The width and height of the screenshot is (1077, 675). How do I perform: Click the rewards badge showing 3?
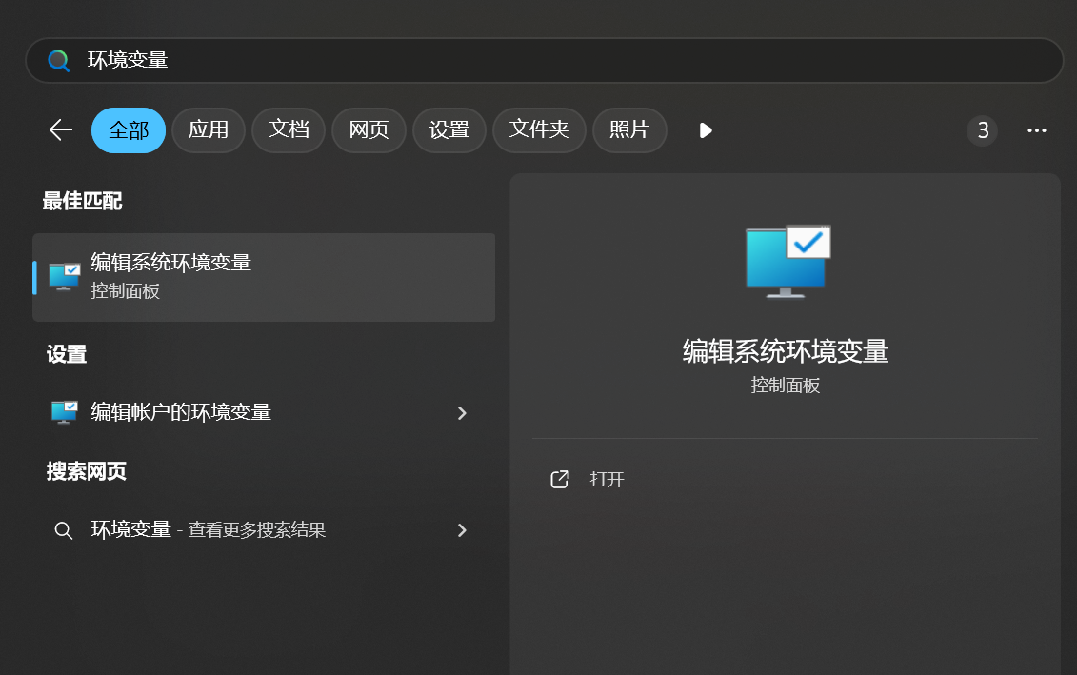coord(982,130)
